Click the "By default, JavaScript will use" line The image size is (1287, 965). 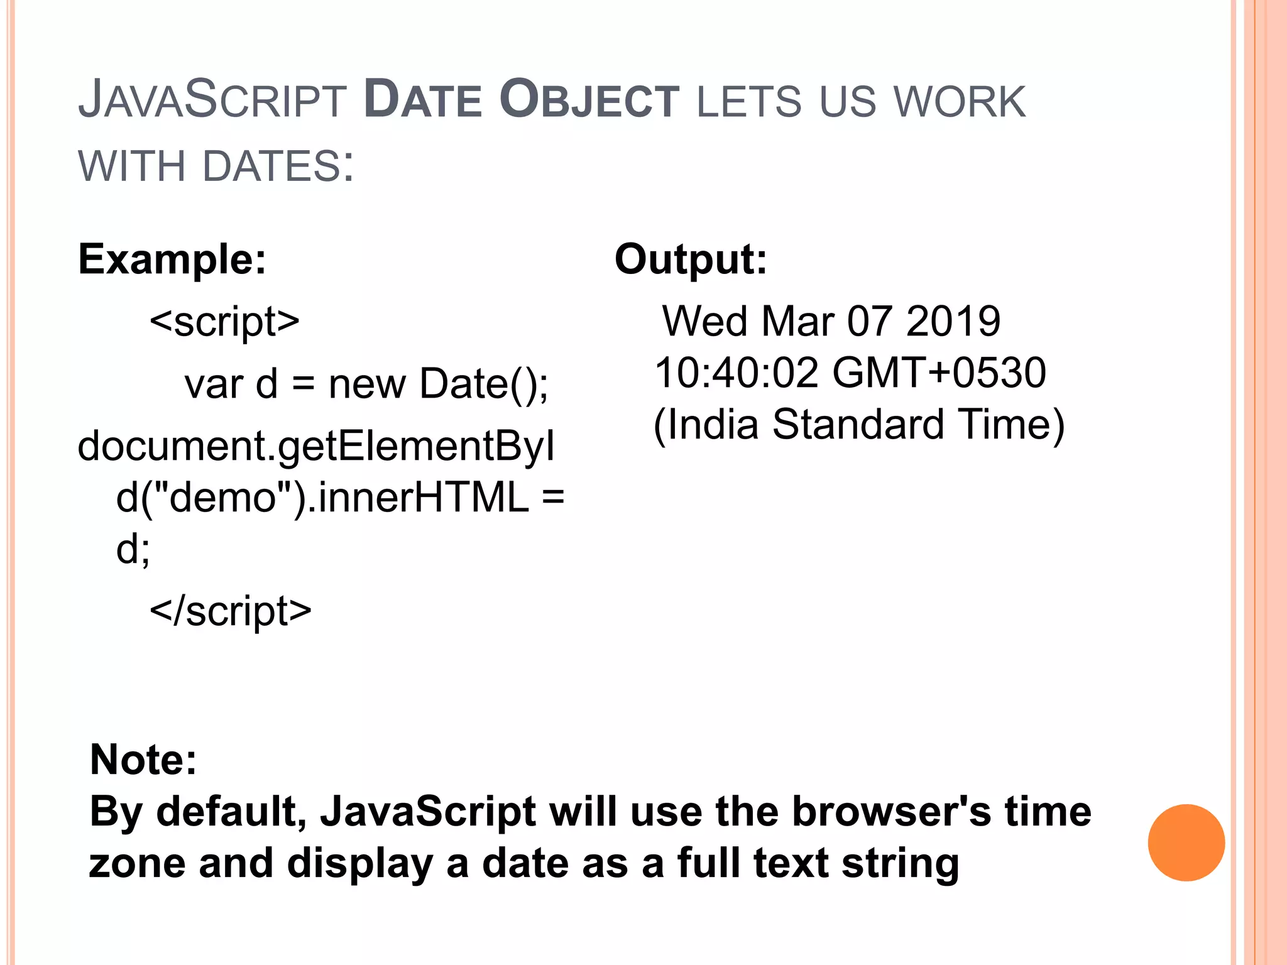pos(590,812)
